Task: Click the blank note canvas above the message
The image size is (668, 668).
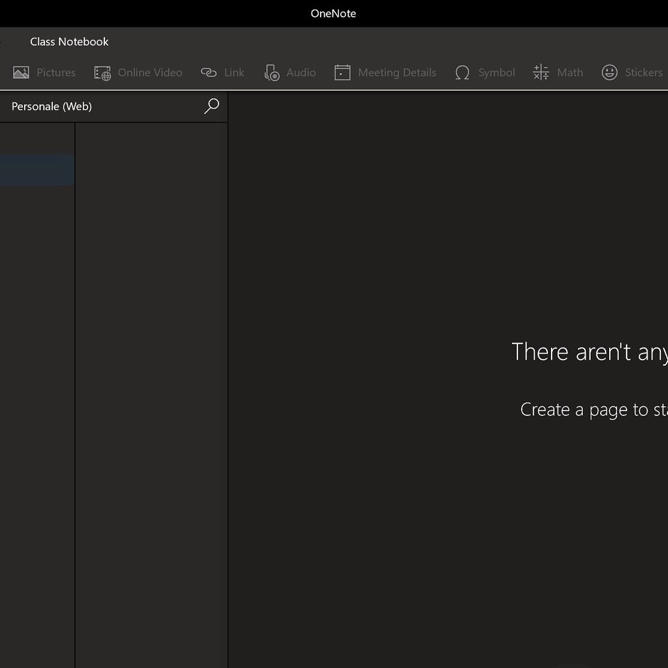Action: (x=447, y=210)
